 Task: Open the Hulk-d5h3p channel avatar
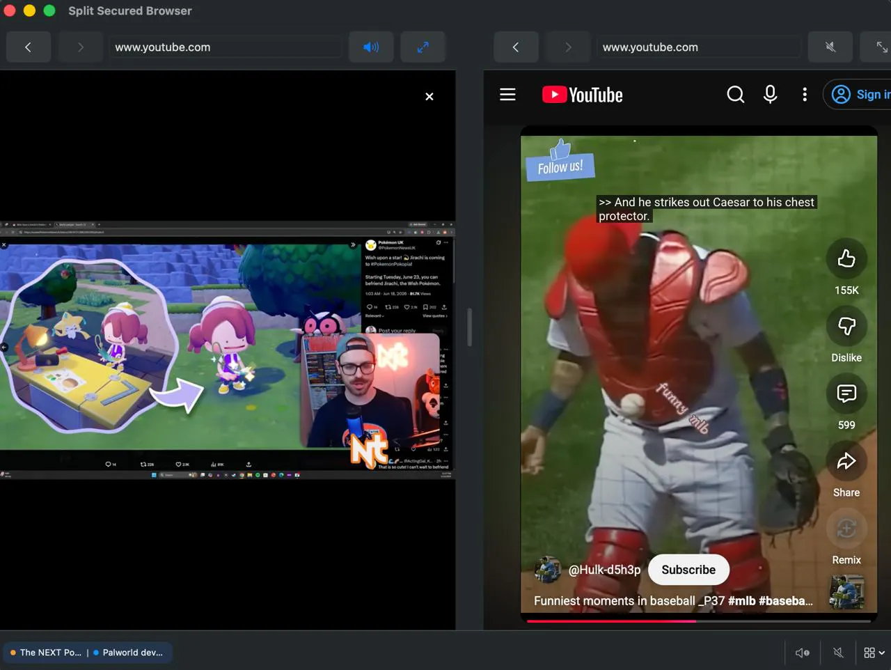[548, 570]
